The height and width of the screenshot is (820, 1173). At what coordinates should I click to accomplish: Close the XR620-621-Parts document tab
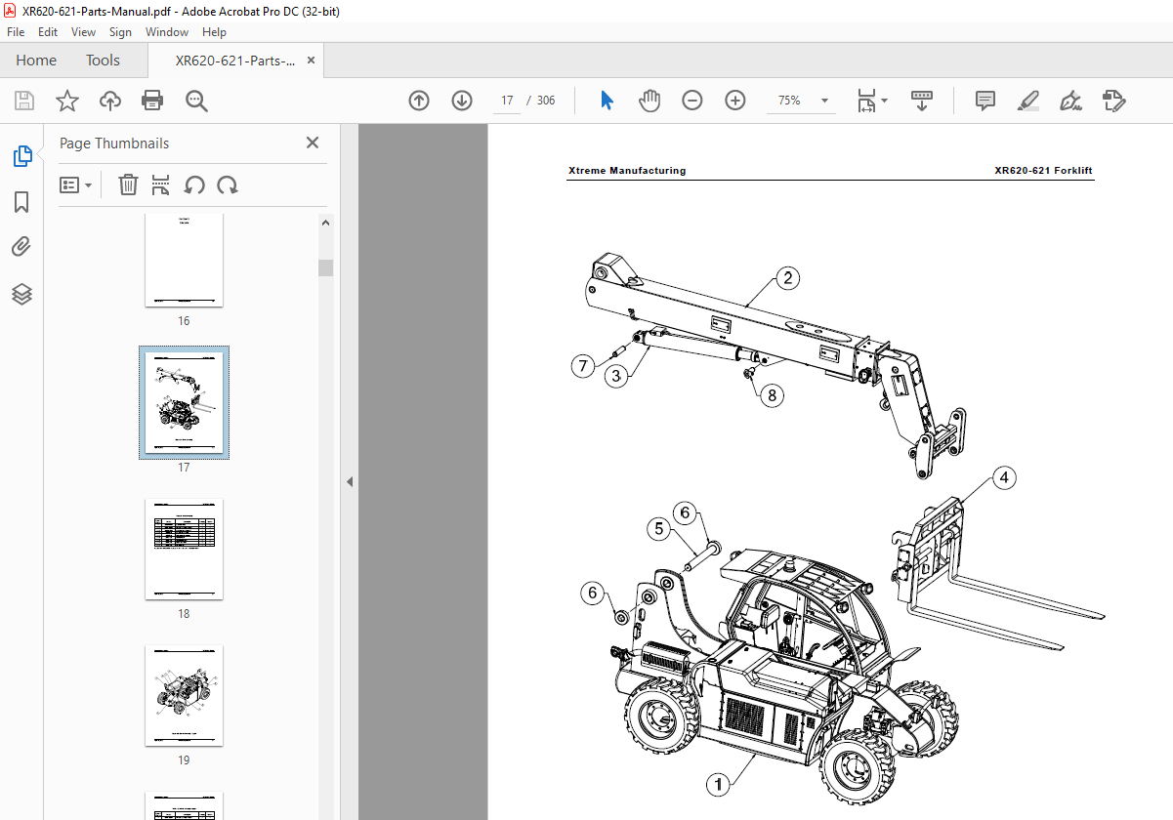(312, 61)
